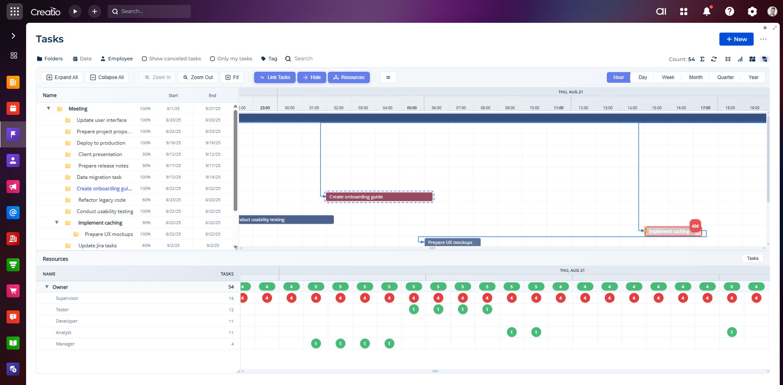
Task: Collapse the Owner resource group
Action: click(x=47, y=287)
